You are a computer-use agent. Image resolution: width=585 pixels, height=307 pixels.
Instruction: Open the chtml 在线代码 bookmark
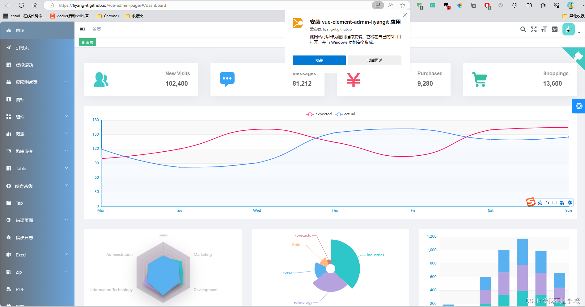pos(24,16)
